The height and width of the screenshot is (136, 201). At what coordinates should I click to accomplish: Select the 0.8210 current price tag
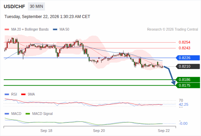188,66
